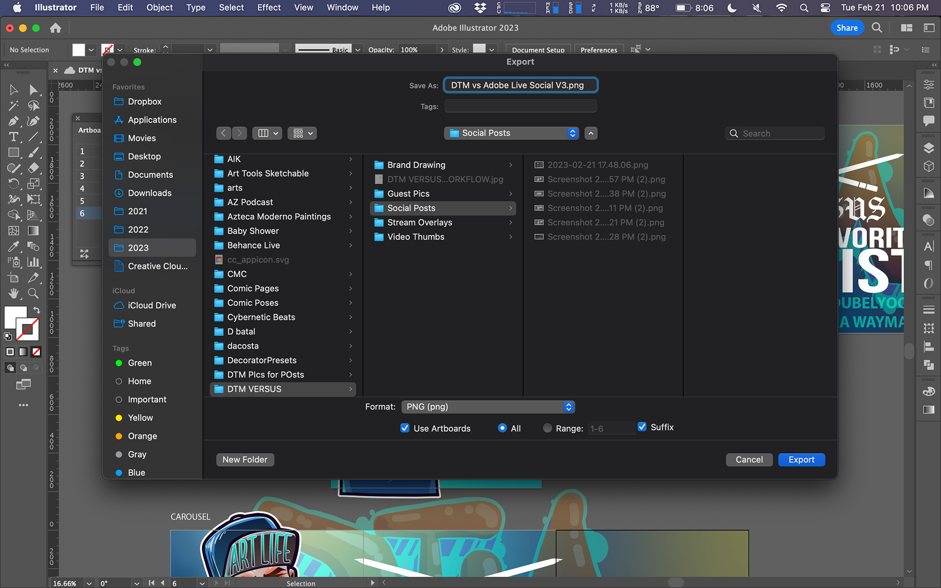Image resolution: width=941 pixels, height=588 pixels.
Task: Open the group-by grid dropdown
Action: click(302, 133)
